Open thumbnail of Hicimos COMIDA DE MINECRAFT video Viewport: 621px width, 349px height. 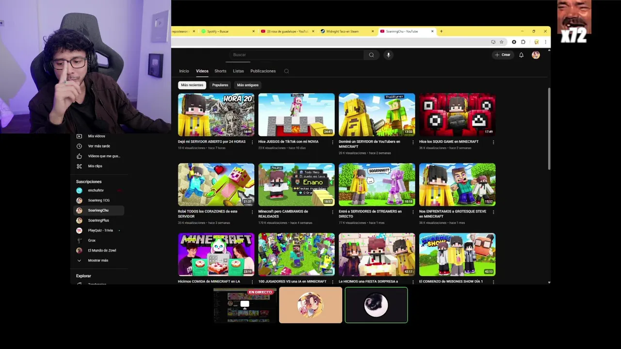216,254
